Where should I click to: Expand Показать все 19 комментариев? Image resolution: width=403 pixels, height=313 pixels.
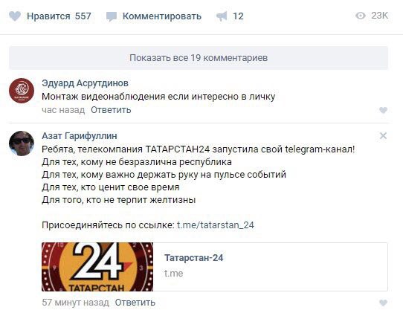[199, 58]
